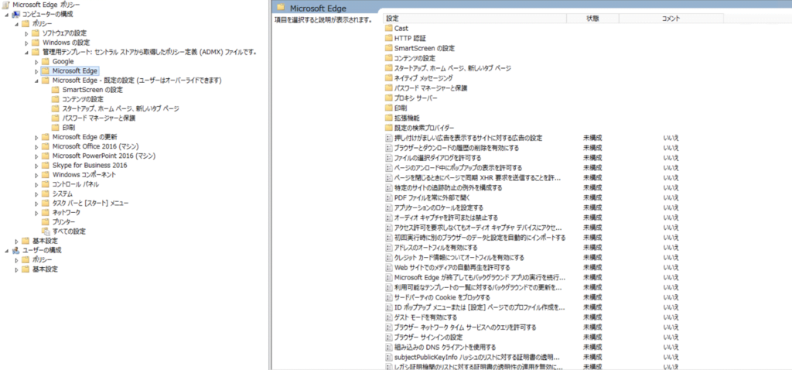Click policy icon for 組み込みの DNS クライアントを使用する
The image size is (792, 370).
click(x=388, y=348)
